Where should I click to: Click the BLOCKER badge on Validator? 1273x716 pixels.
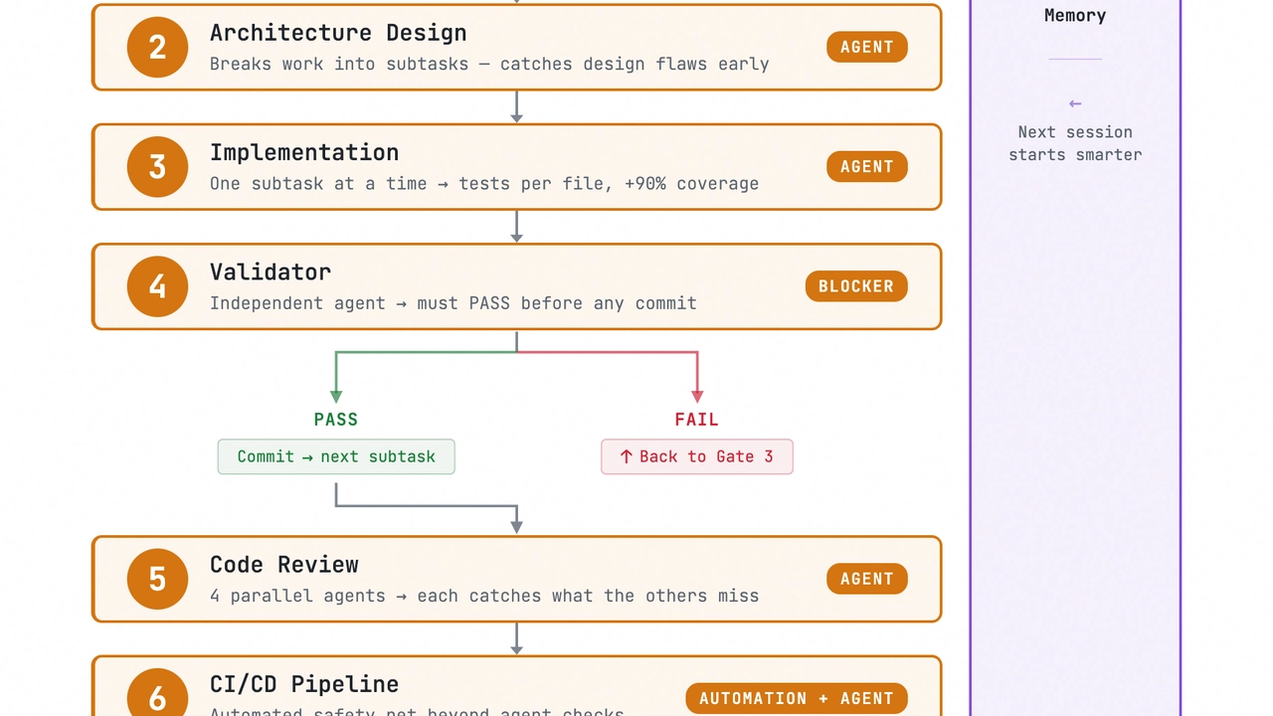point(856,285)
